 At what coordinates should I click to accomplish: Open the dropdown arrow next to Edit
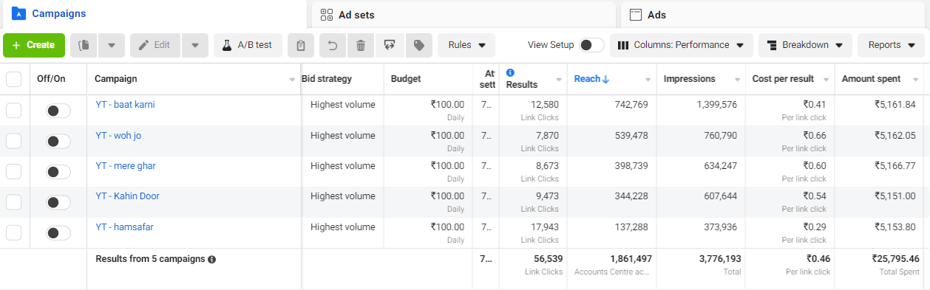[x=195, y=45]
